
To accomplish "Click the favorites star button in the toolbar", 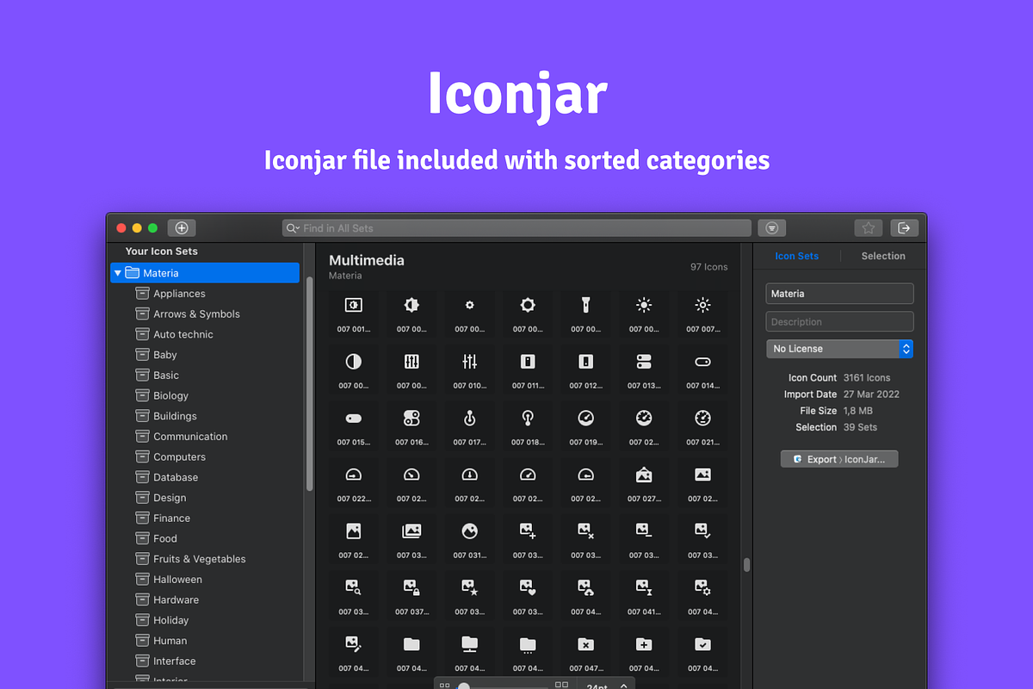I will pyautogui.click(x=869, y=228).
